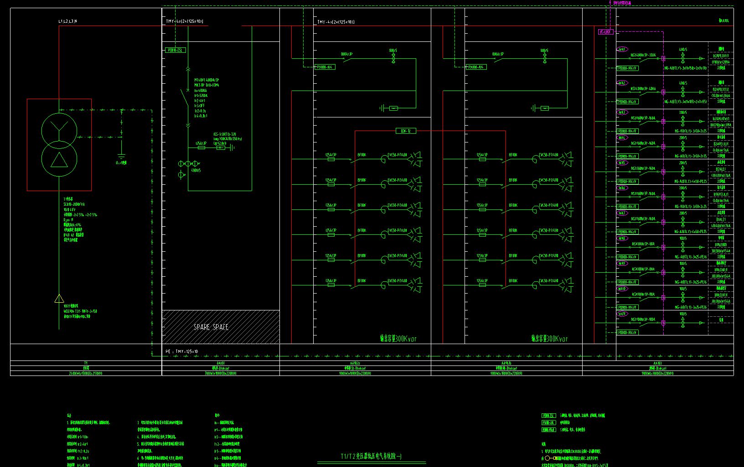Select the EDK-12 controller box
The height and width of the screenshot is (467, 744).
(x=405, y=131)
